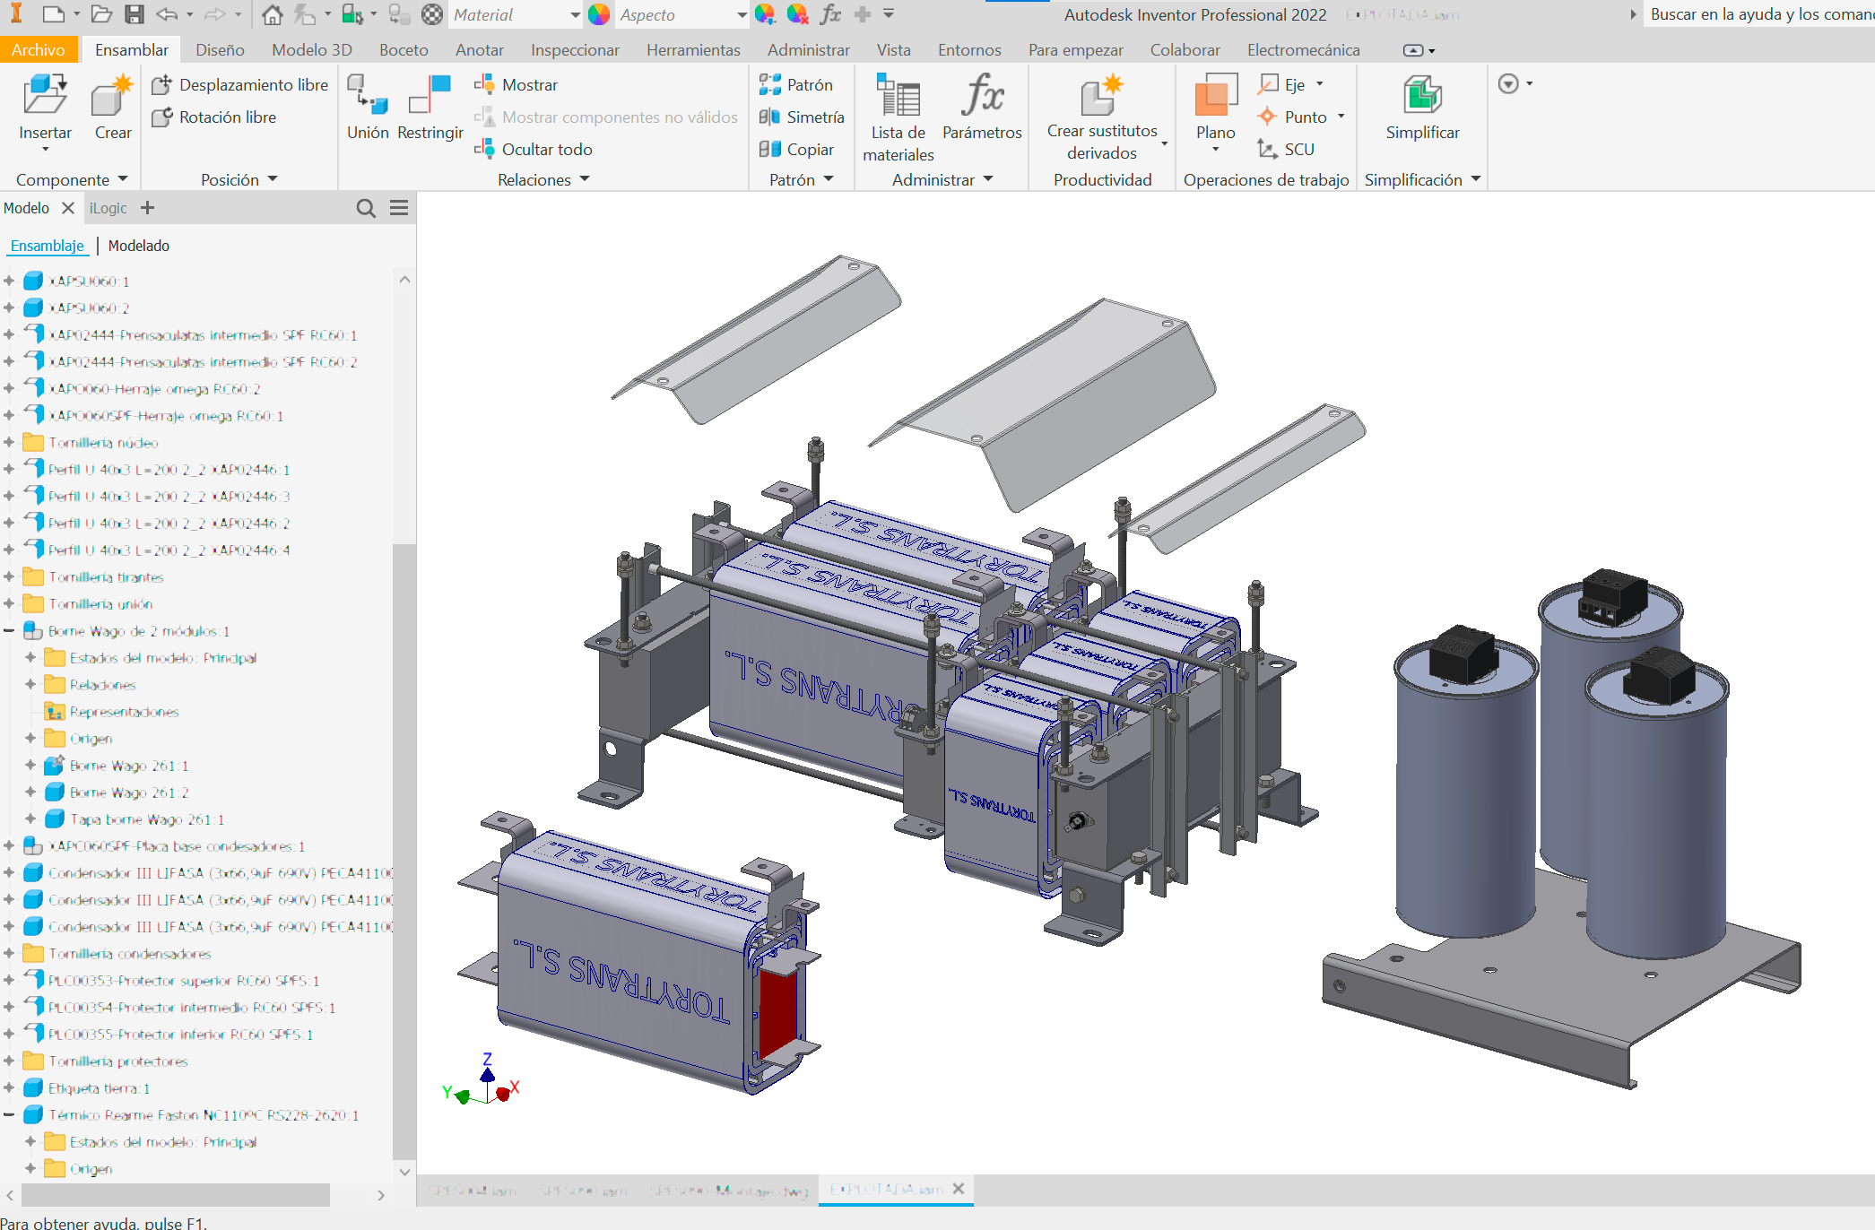Click the Simetría mirror tool
This screenshot has width=1875, height=1230.
click(x=802, y=117)
